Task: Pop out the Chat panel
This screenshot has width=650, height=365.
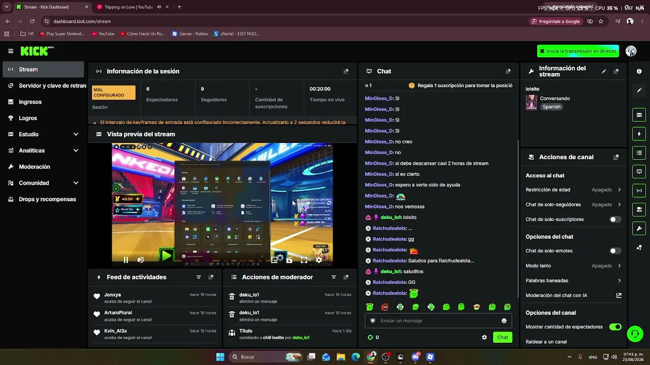Action: (508, 71)
